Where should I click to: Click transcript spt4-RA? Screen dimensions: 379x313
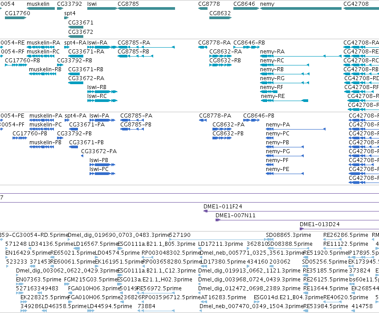(67, 47)
